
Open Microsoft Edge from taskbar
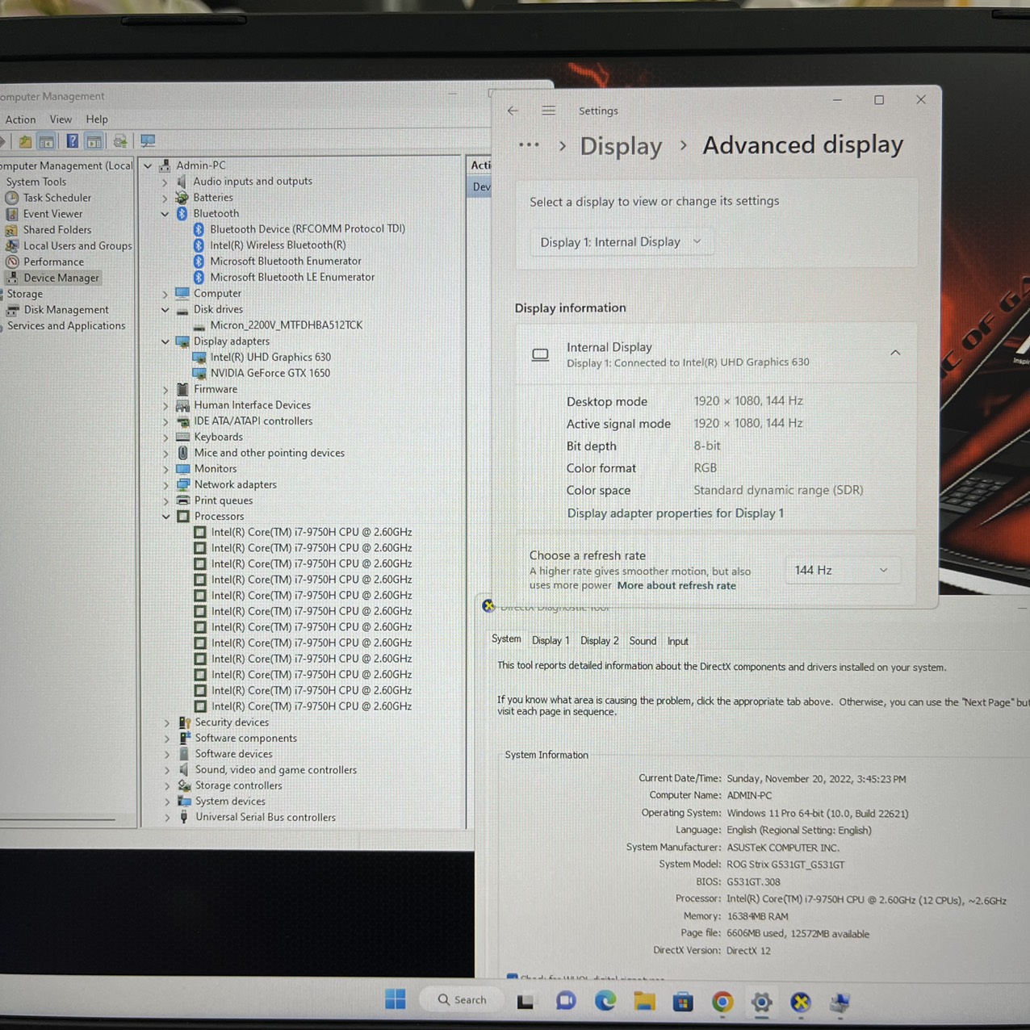pyautogui.click(x=605, y=1002)
